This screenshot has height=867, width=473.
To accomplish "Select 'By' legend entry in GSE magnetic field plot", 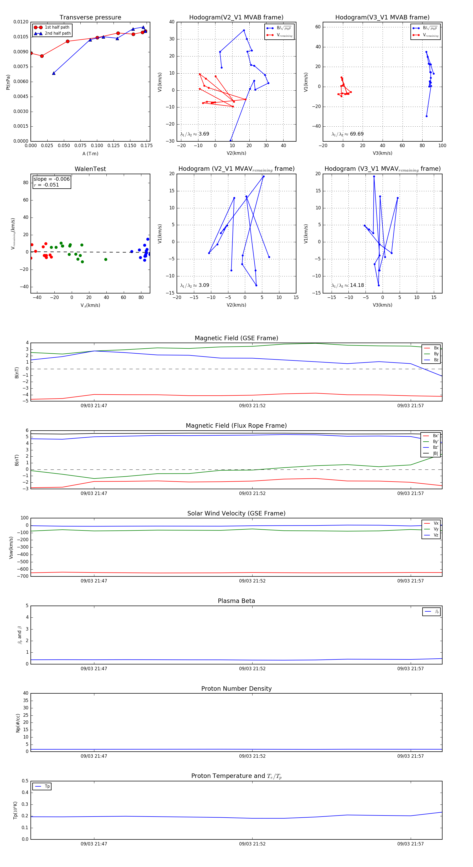I will coord(431,354).
